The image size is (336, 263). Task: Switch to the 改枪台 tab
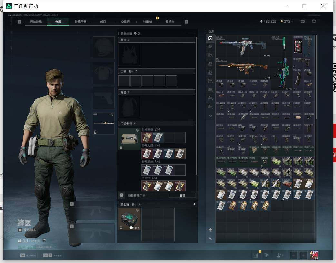[x=170, y=22]
